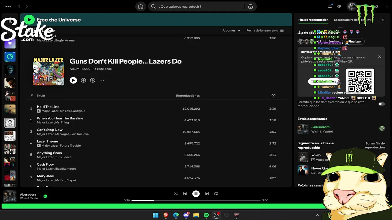The image size is (392, 220).
Task: Go forward with the right arrow
Action: tap(27, 6)
